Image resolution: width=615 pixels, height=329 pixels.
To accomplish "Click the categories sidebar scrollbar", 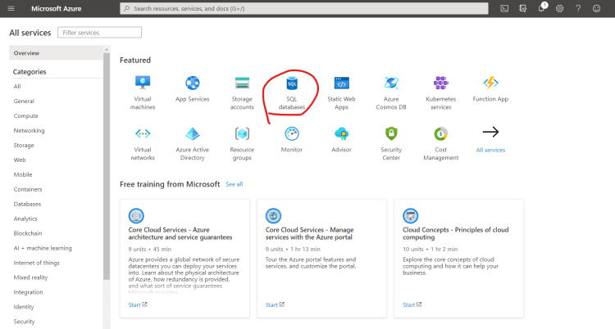I will (107, 166).
